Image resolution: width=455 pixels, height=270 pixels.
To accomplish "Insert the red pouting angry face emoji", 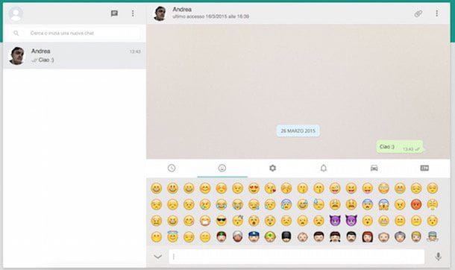I will pyautogui.click(x=416, y=205).
